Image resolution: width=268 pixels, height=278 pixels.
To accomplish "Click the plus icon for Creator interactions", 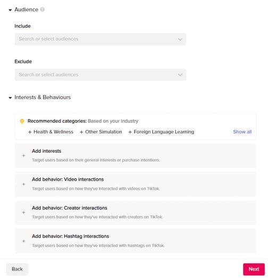I will 23,213.
